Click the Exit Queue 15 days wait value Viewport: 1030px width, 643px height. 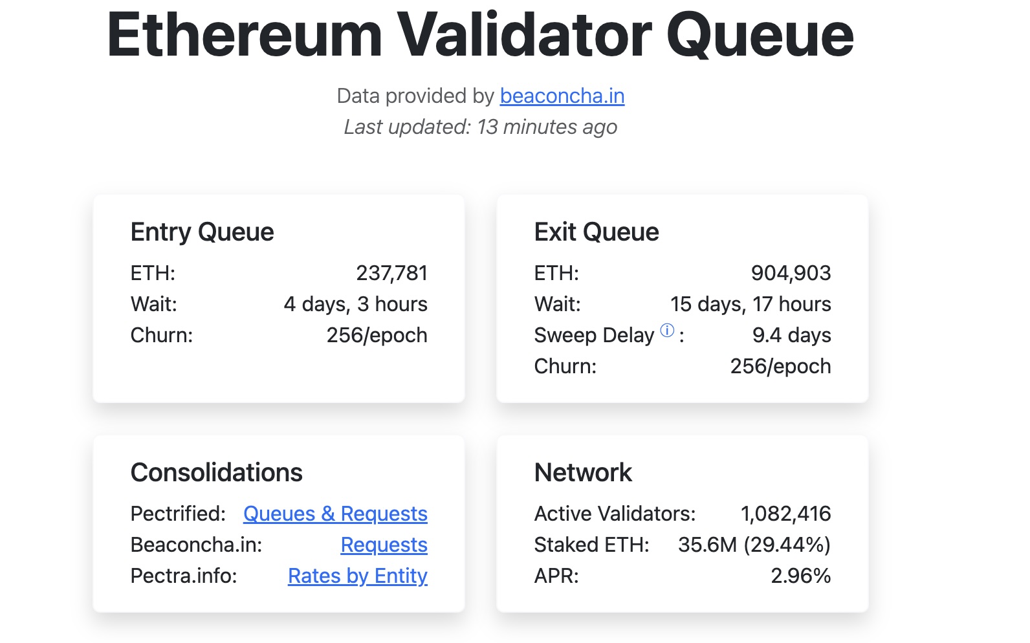click(x=751, y=304)
